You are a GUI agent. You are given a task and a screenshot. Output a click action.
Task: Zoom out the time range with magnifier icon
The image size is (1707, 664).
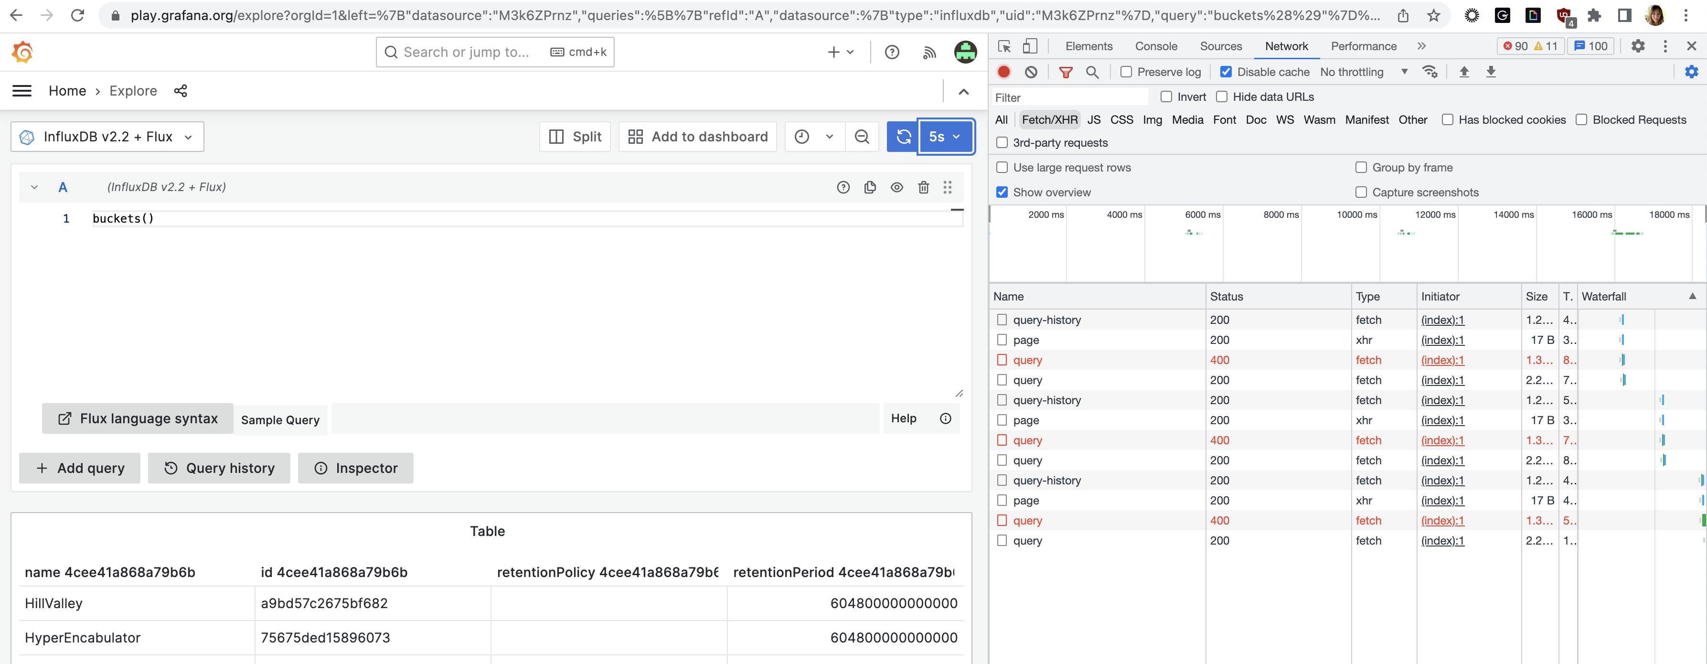862,137
